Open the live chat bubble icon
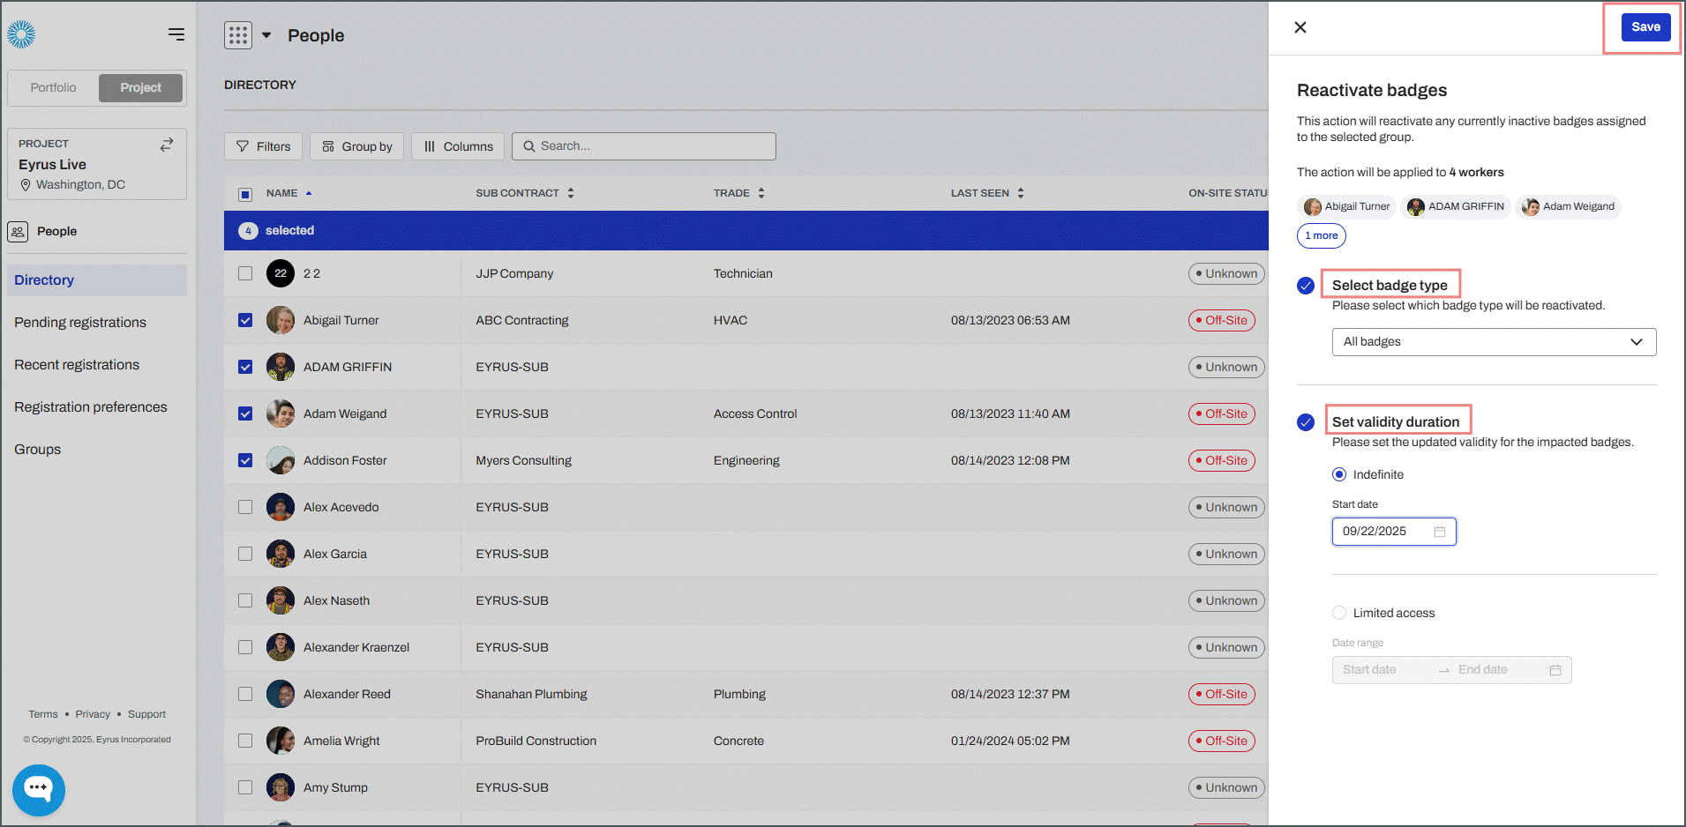 pos(39,789)
